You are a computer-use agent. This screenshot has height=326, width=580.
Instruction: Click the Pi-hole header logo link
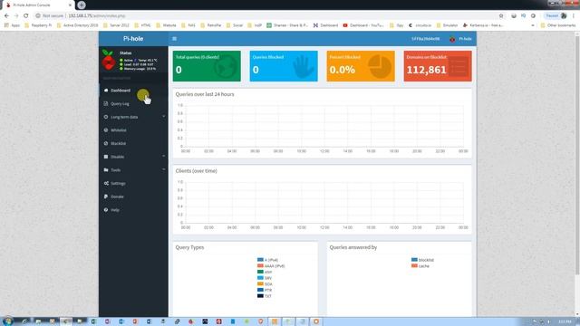pos(133,38)
